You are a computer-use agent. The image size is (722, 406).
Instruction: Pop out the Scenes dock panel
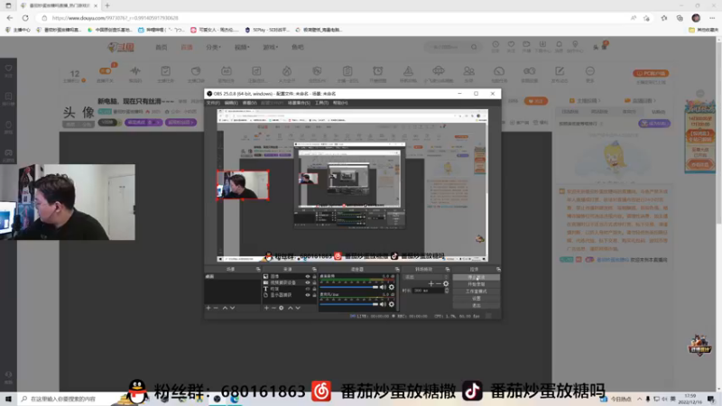(x=258, y=269)
